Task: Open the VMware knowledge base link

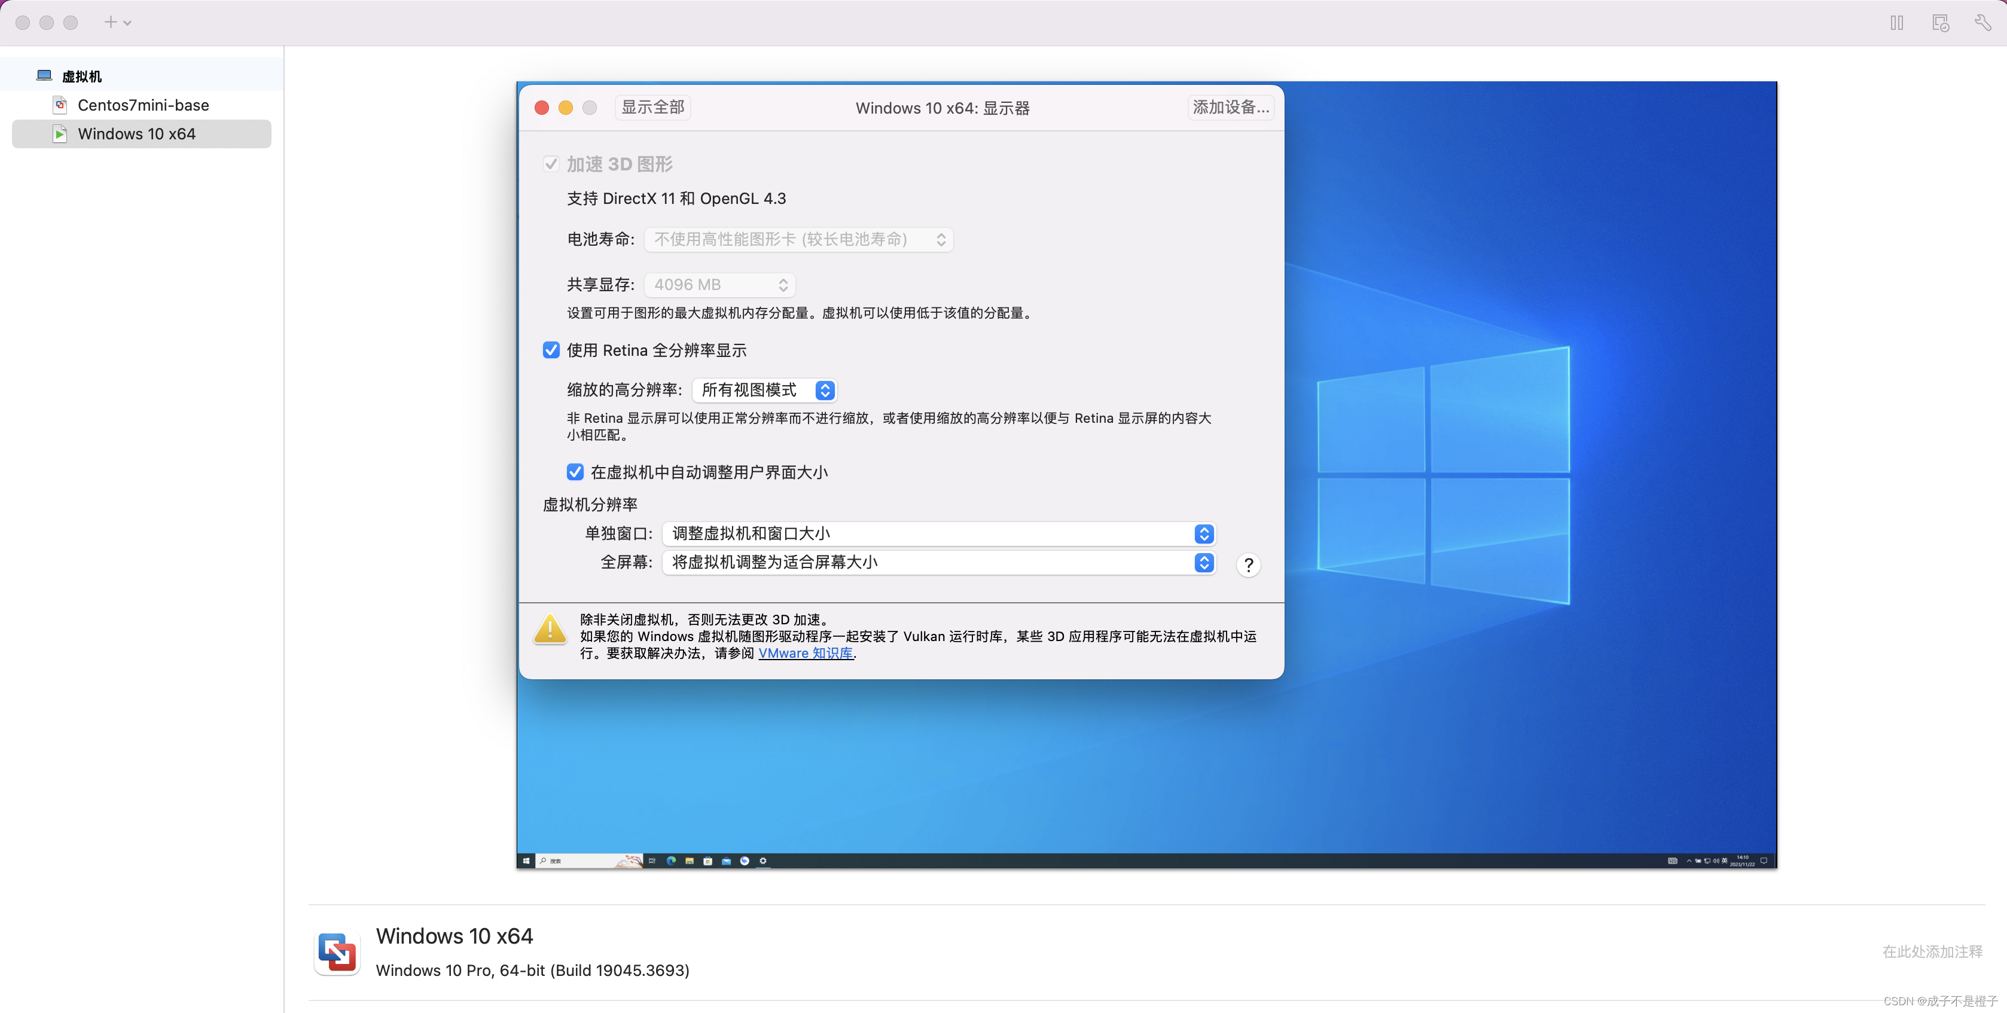Action: [806, 654]
